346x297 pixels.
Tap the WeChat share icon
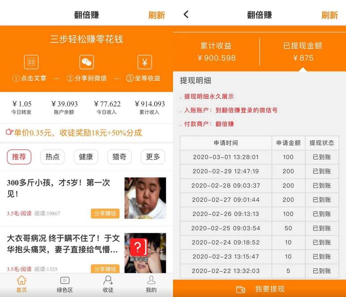pyautogui.click(x=87, y=62)
